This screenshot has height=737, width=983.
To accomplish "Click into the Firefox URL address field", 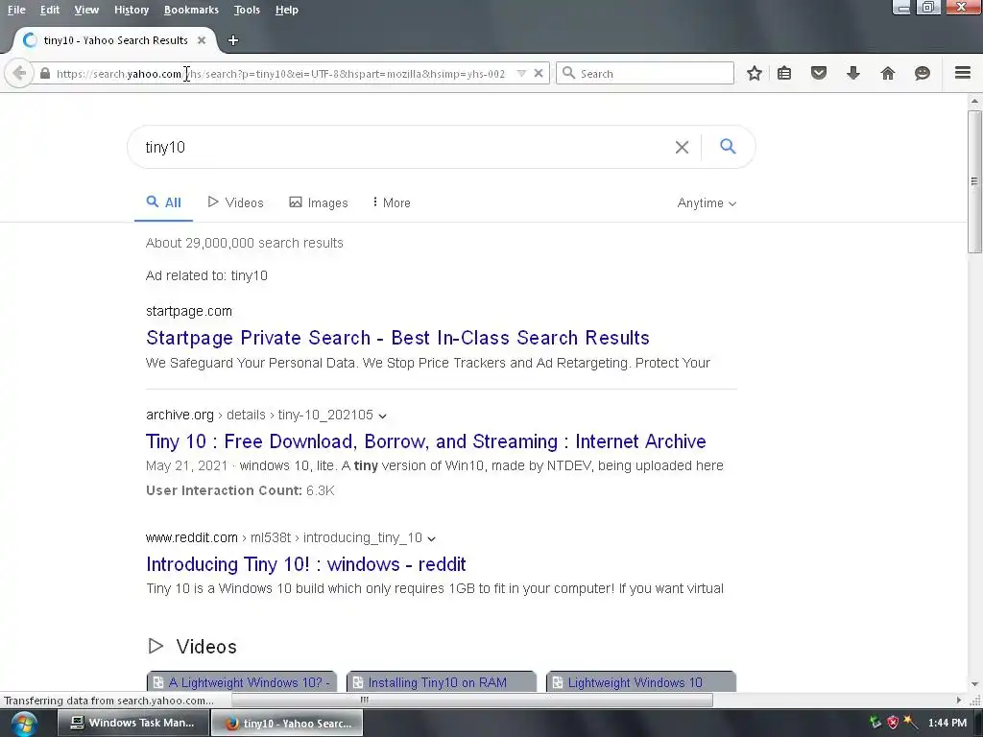I will (280, 73).
